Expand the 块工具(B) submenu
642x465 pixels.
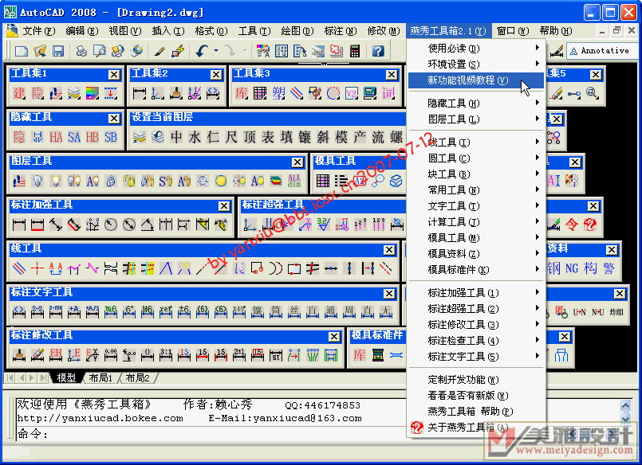click(477, 174)
